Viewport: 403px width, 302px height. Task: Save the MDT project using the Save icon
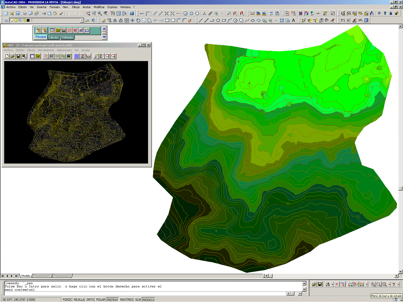click(x=18, y=56)
